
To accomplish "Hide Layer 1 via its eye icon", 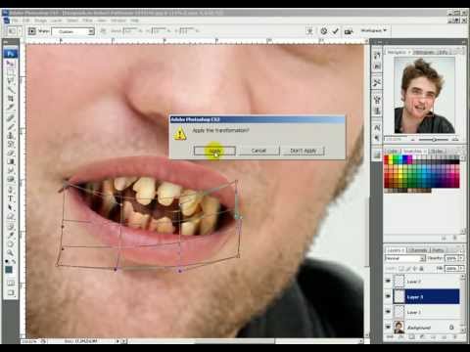I will (388, 312).
